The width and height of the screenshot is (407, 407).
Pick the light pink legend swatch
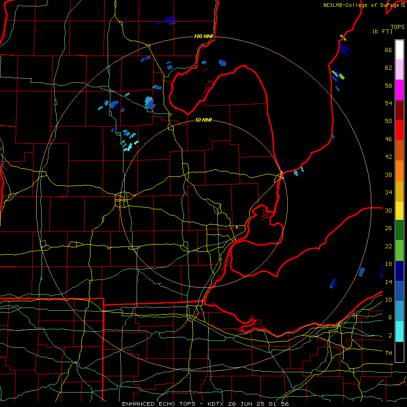[x=399, y=70]
